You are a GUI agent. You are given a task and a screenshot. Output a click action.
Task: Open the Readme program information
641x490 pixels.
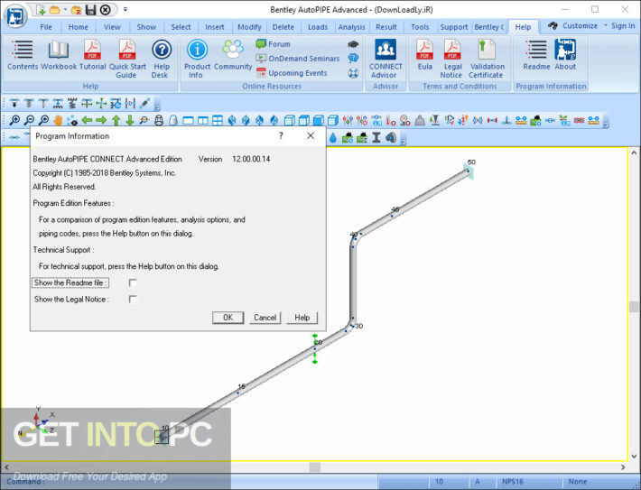point(536,55)
